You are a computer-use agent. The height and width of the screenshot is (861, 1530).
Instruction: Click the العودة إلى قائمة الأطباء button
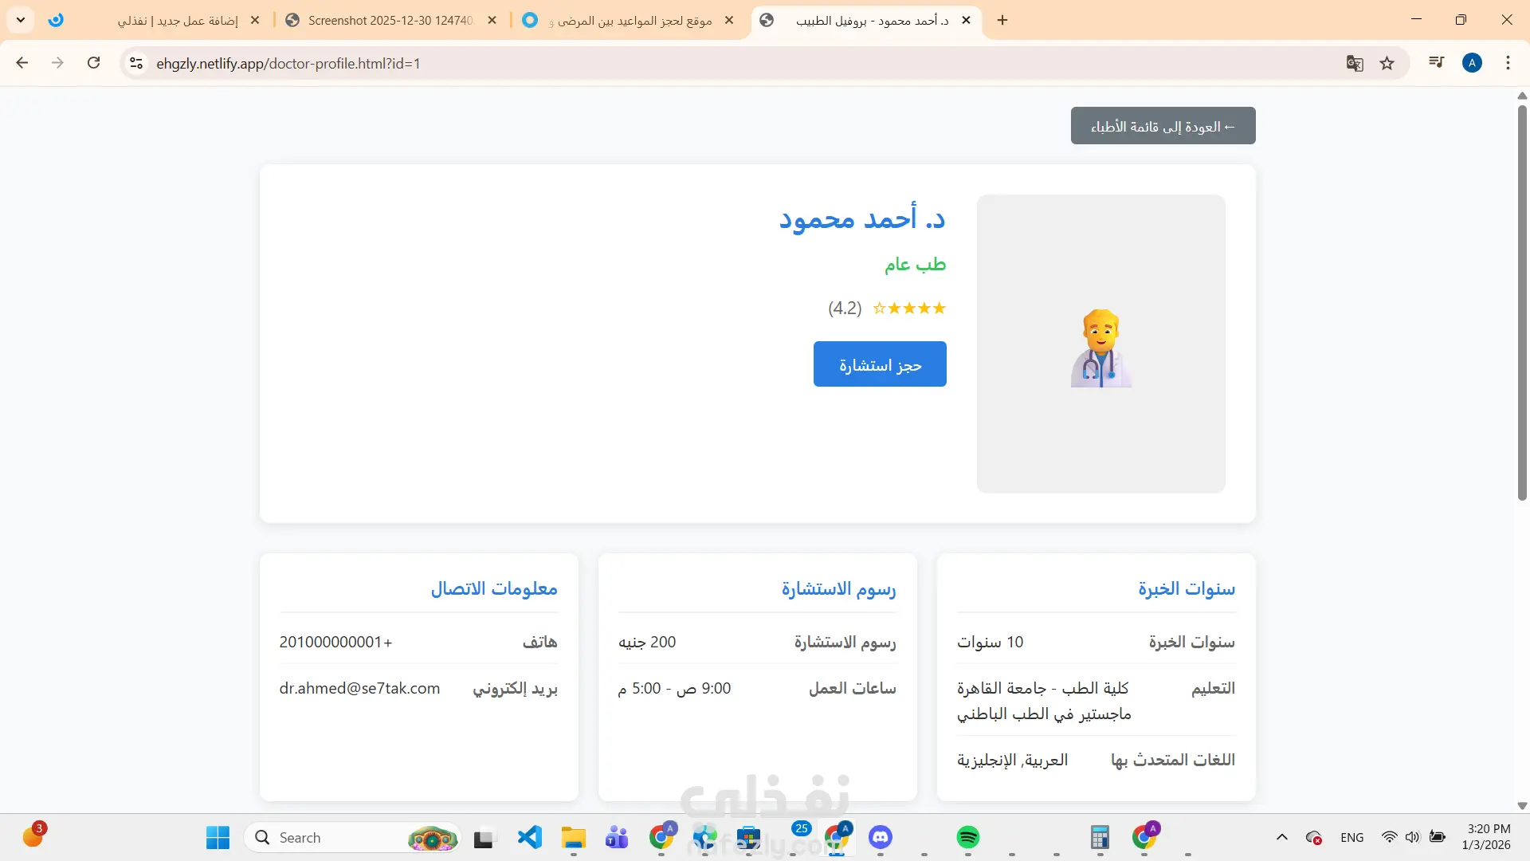coord(1163,126)
